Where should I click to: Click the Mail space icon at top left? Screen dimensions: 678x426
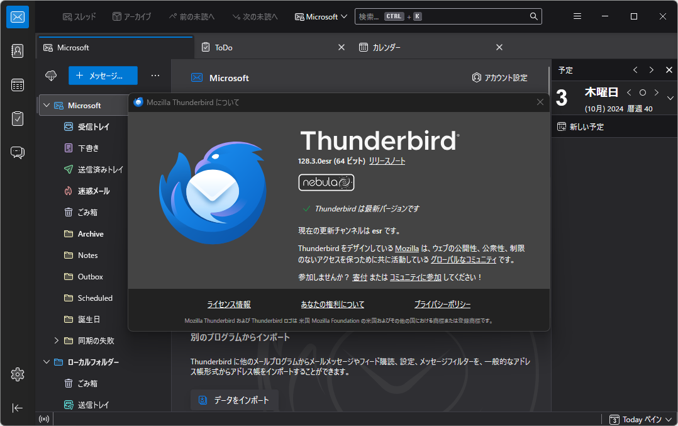(x=17, y=17)
